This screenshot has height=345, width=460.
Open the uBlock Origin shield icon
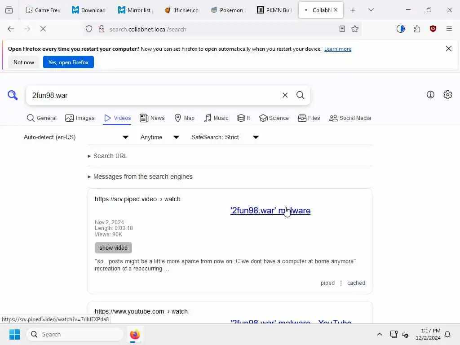(x=433, y=29)
